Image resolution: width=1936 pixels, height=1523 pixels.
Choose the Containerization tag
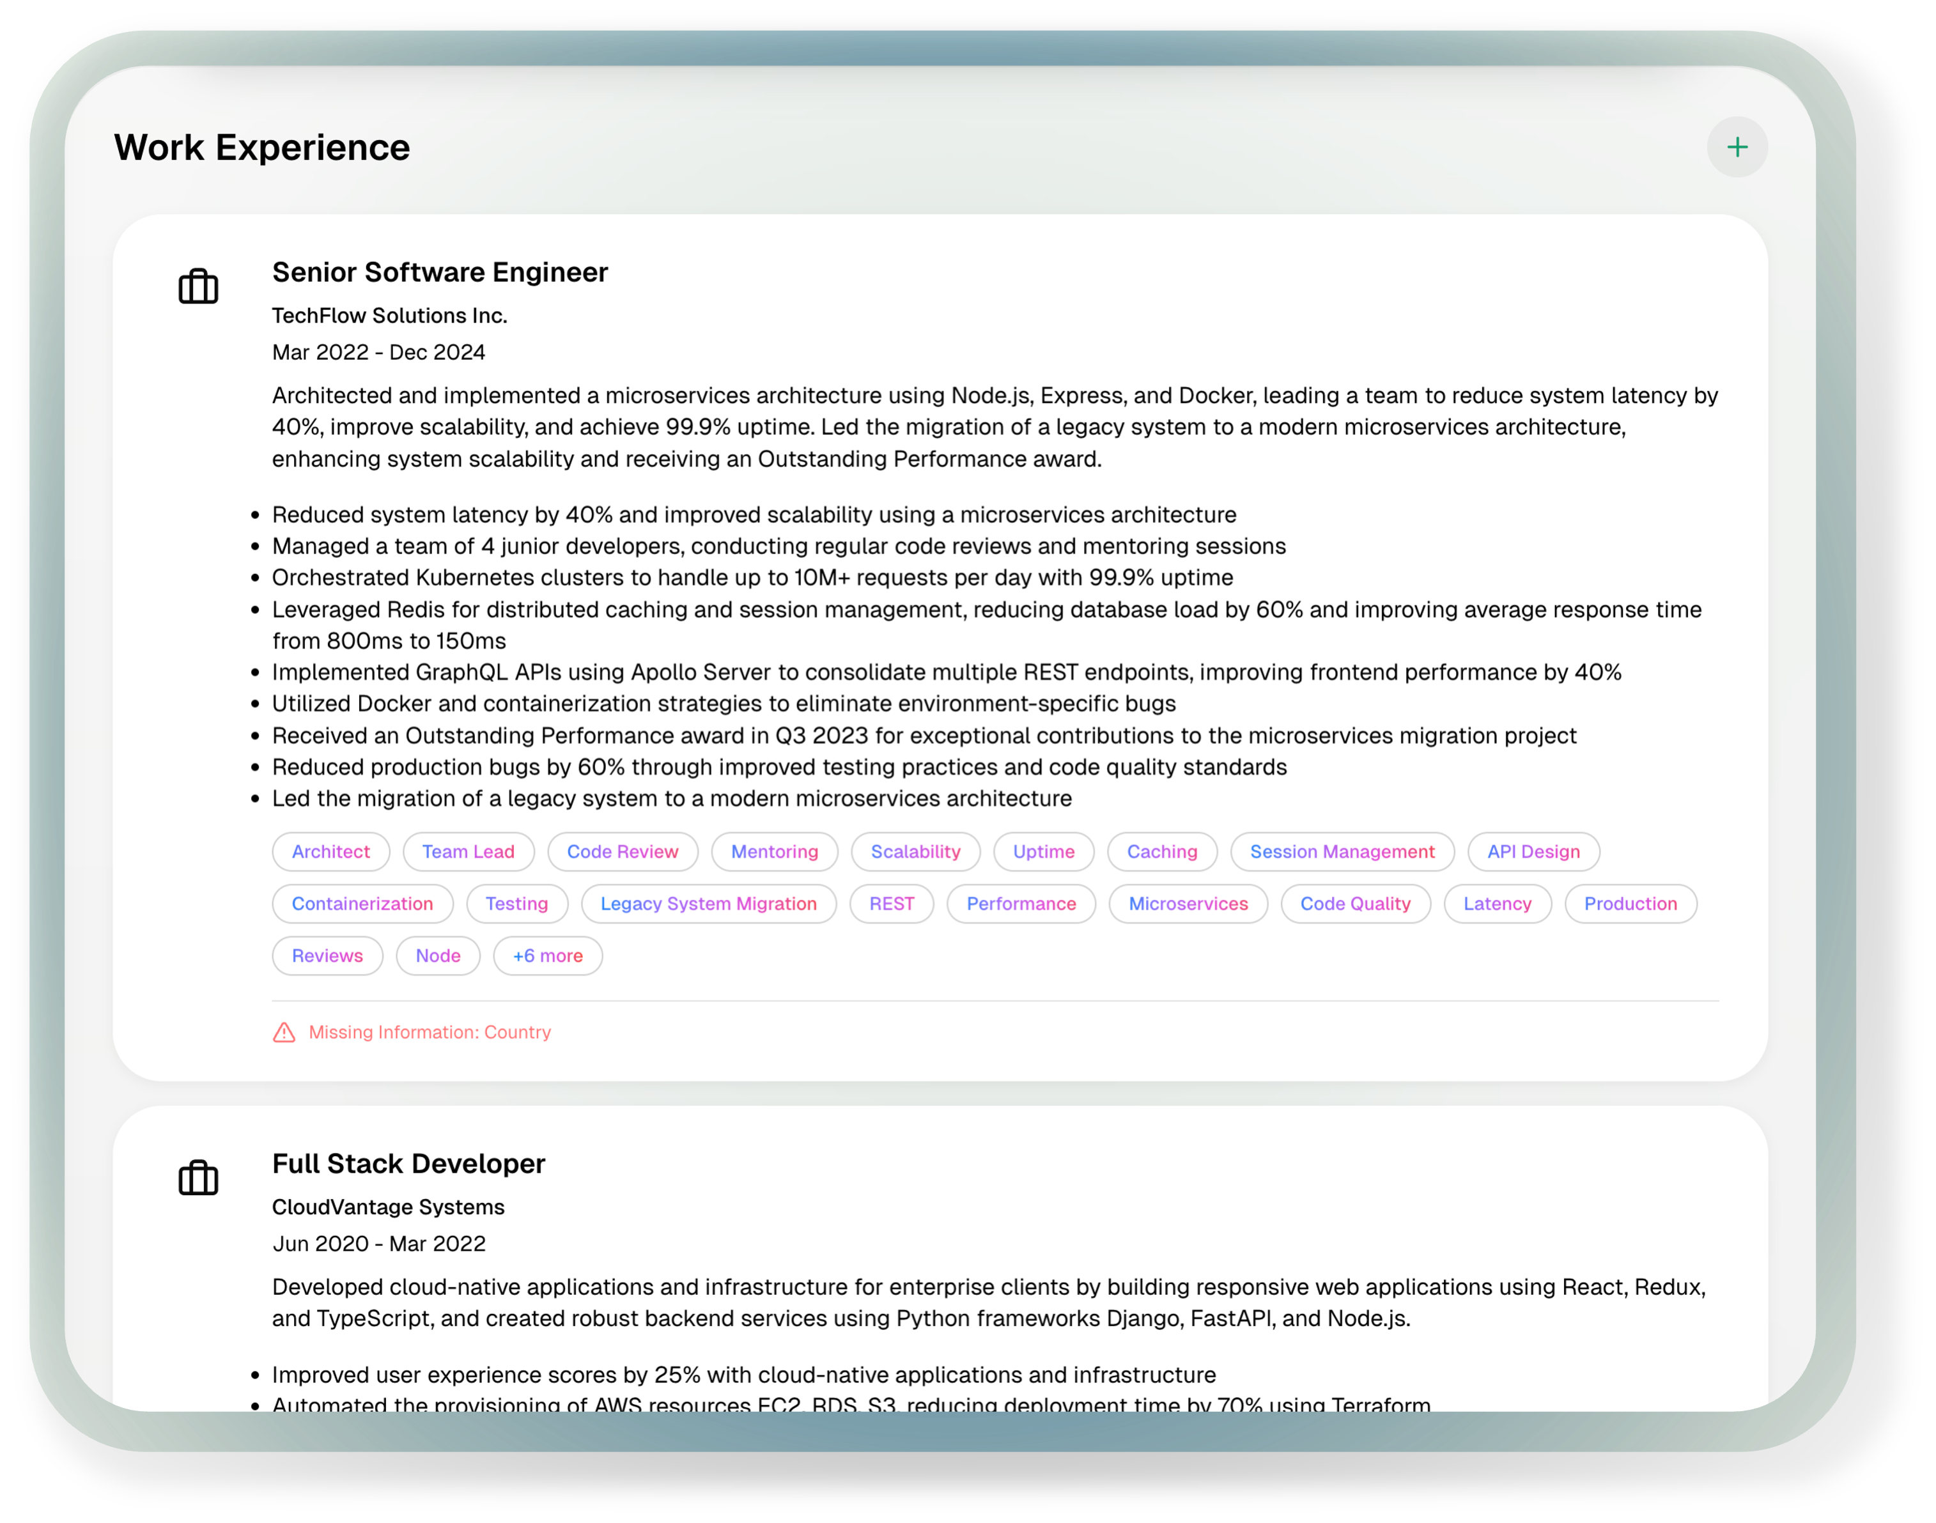click(362, 903)
